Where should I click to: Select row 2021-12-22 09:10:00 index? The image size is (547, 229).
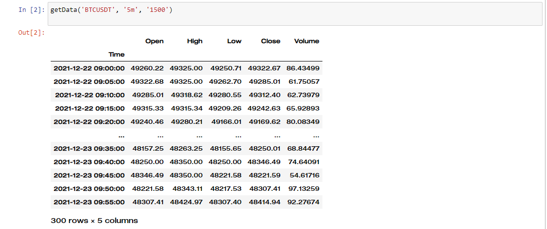point(89,95)
